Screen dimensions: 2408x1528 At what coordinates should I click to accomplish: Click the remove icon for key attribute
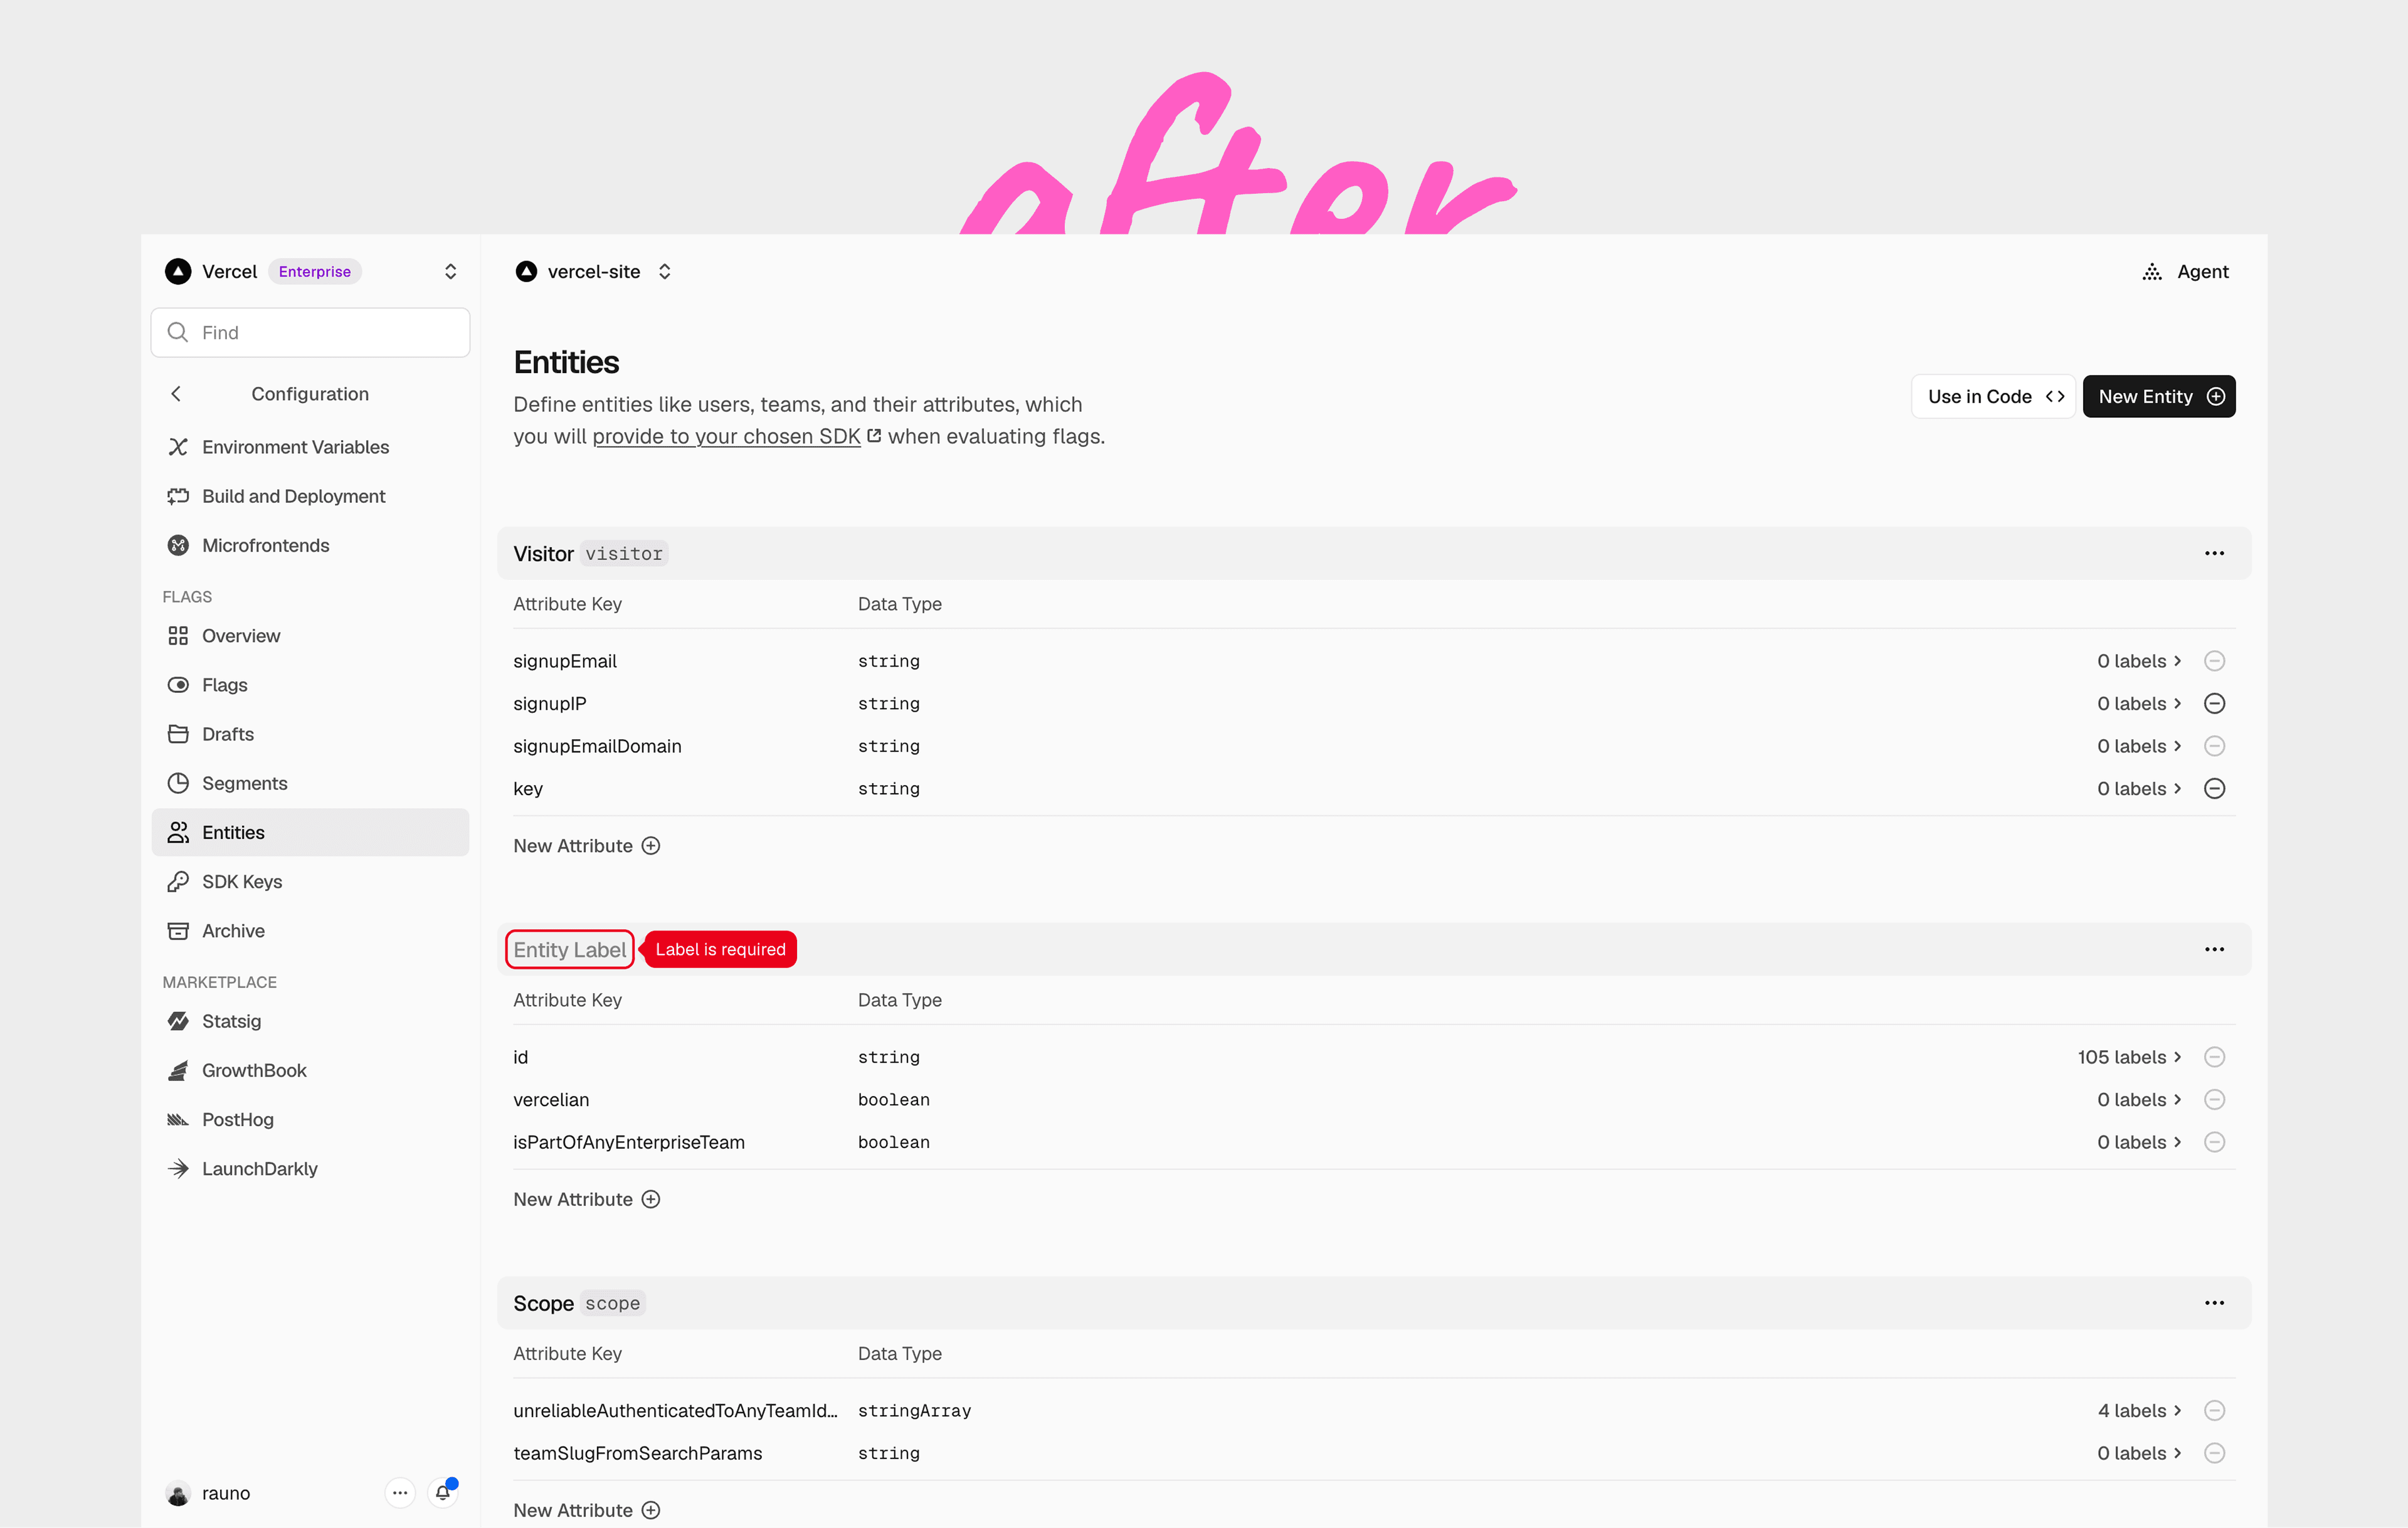pyautogui.click(x=2214, y=789)
